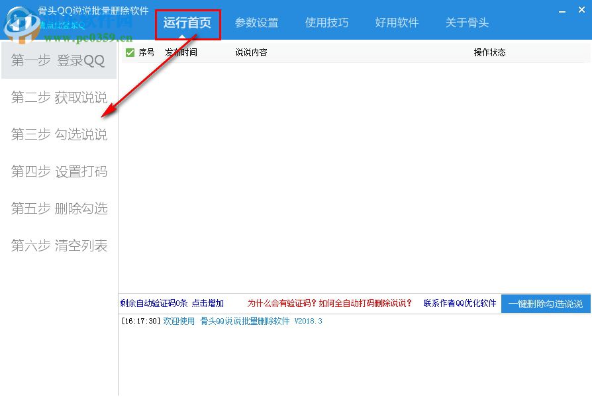Open the 运行首页 tab
Viewport: 592px width, 397px height.
(x=187, y=23)
